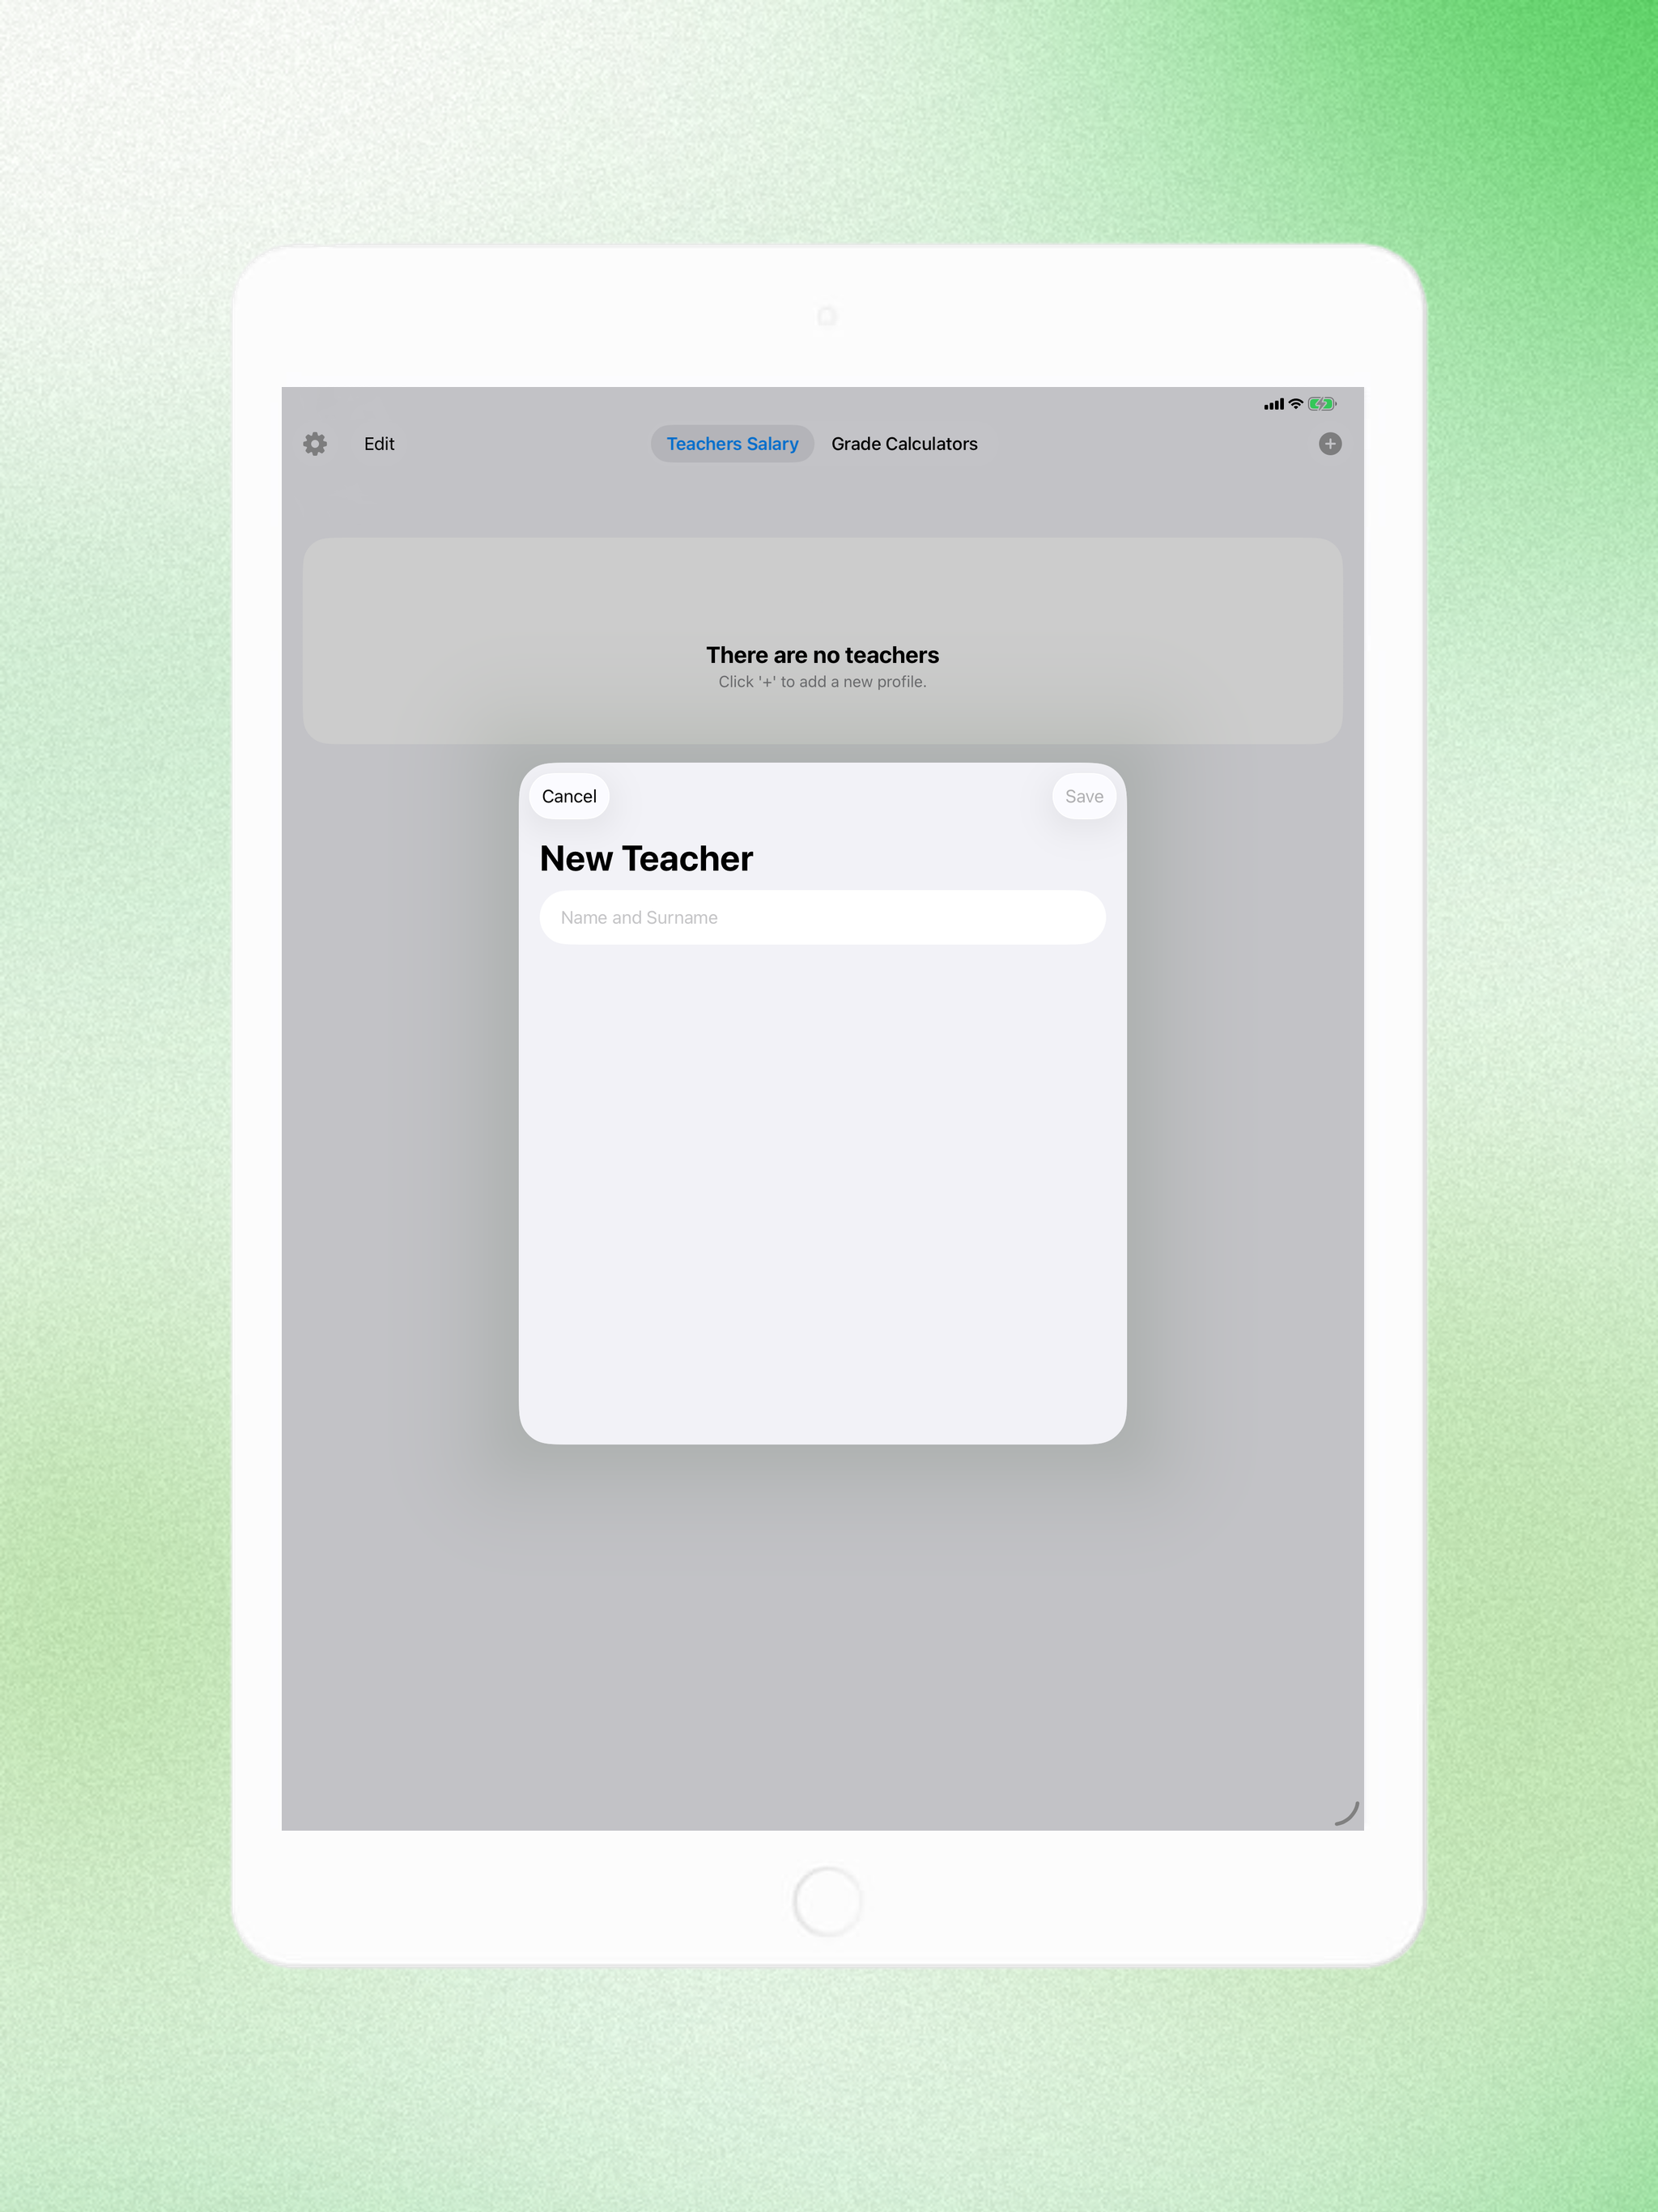
Task: Tap 'There are no teachers' message
Action: [x=823, y=655]
